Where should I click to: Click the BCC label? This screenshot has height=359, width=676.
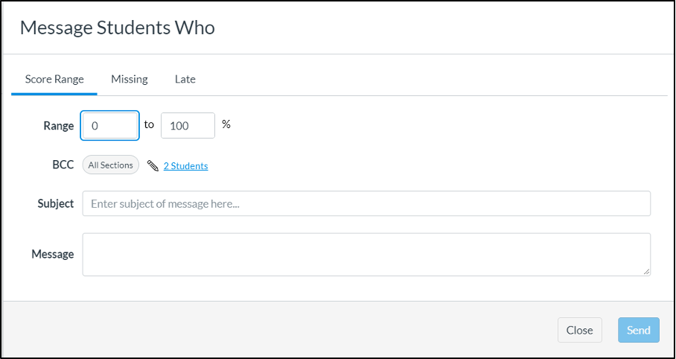[x=63, y=165]
